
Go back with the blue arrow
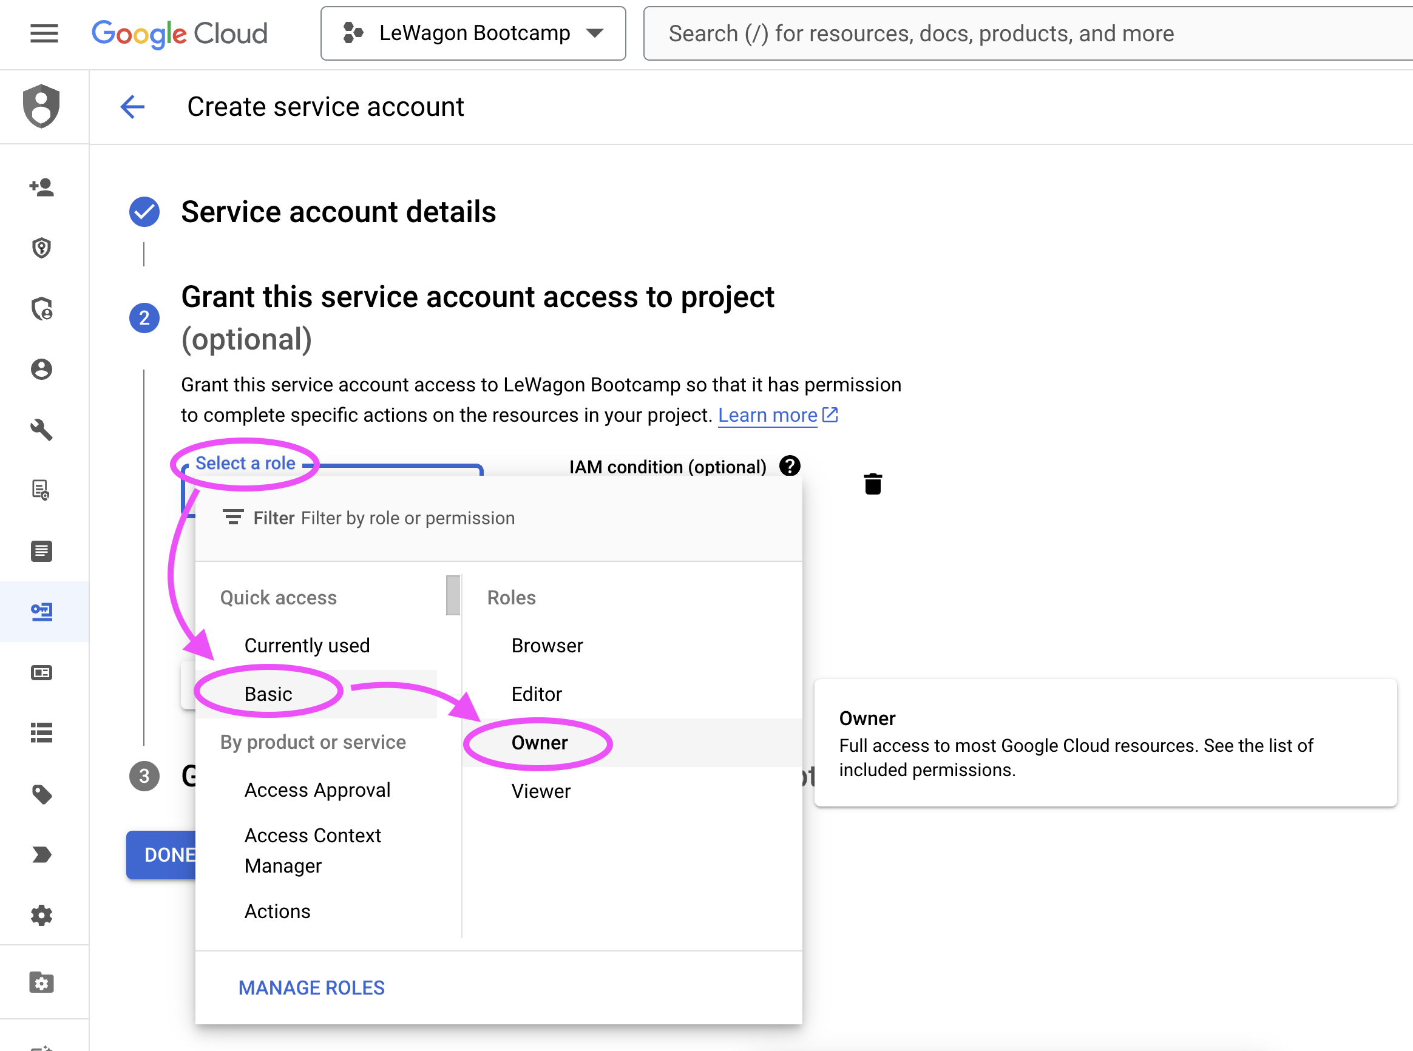132,107
